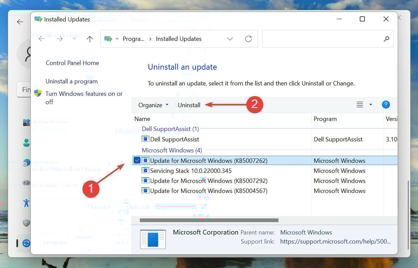Open Accounts in the Settings sidebar
Viewport: 418px width, 268px height.
(x=26, y=143)
